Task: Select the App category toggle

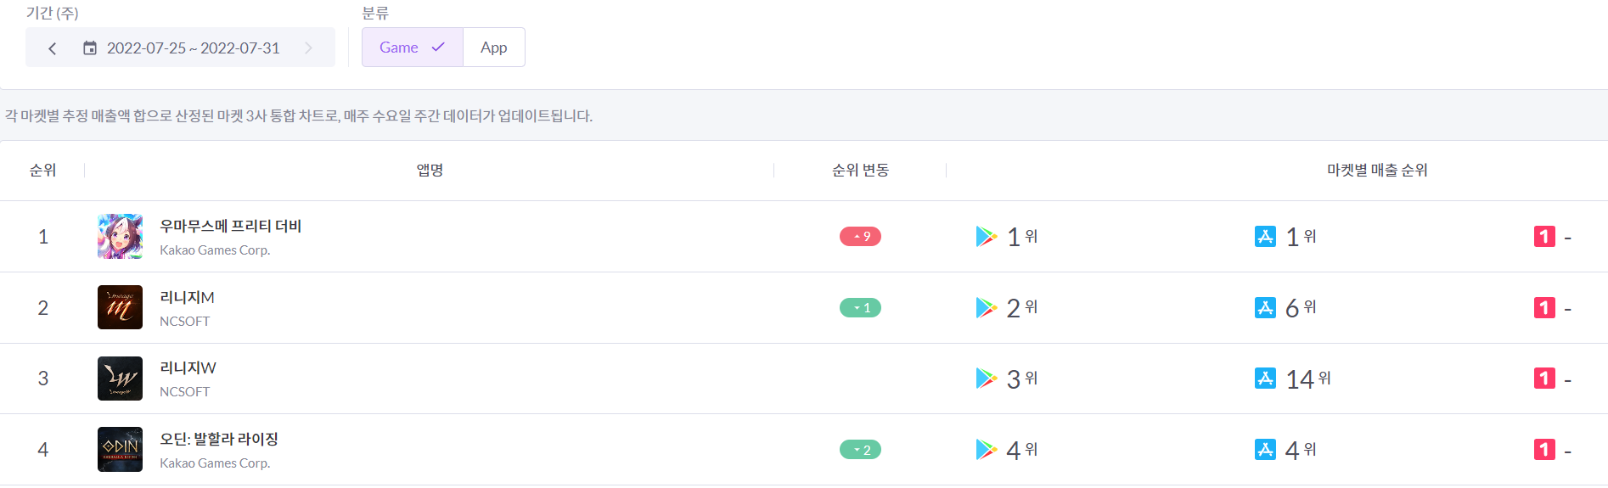Action: [494, 48]
